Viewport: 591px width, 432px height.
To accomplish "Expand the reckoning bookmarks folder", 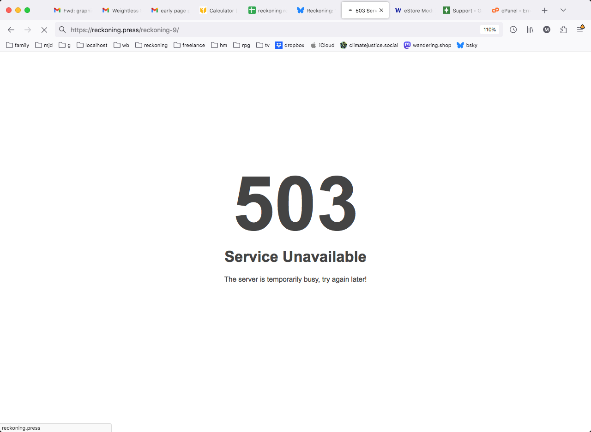I will click(151, 45).
